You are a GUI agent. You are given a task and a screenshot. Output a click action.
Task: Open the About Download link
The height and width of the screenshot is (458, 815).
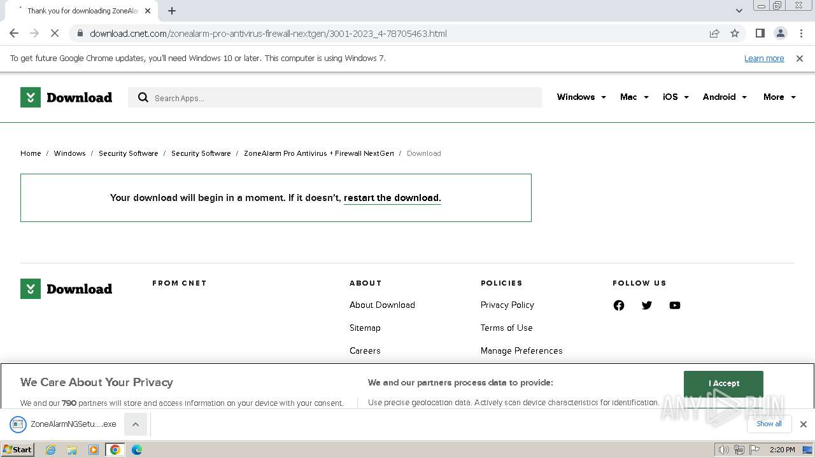(x=382, y=305)
